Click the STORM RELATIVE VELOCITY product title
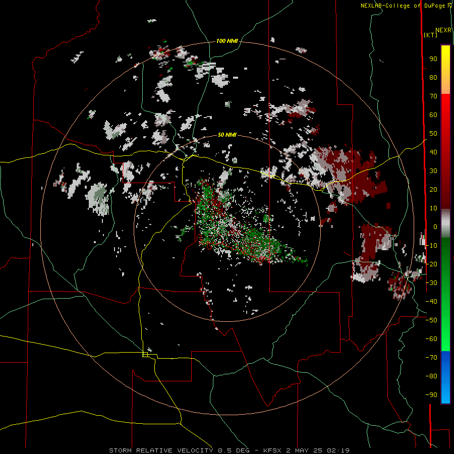Image resolution: width=454 pixels, height=454 pixels. [x=161, y=450]
